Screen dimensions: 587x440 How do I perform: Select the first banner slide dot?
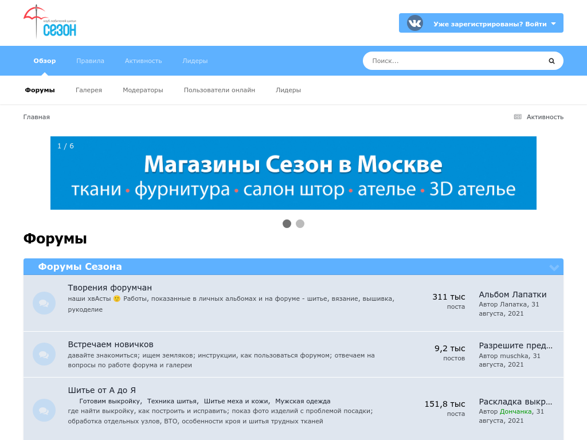click(x=287, y=224)
